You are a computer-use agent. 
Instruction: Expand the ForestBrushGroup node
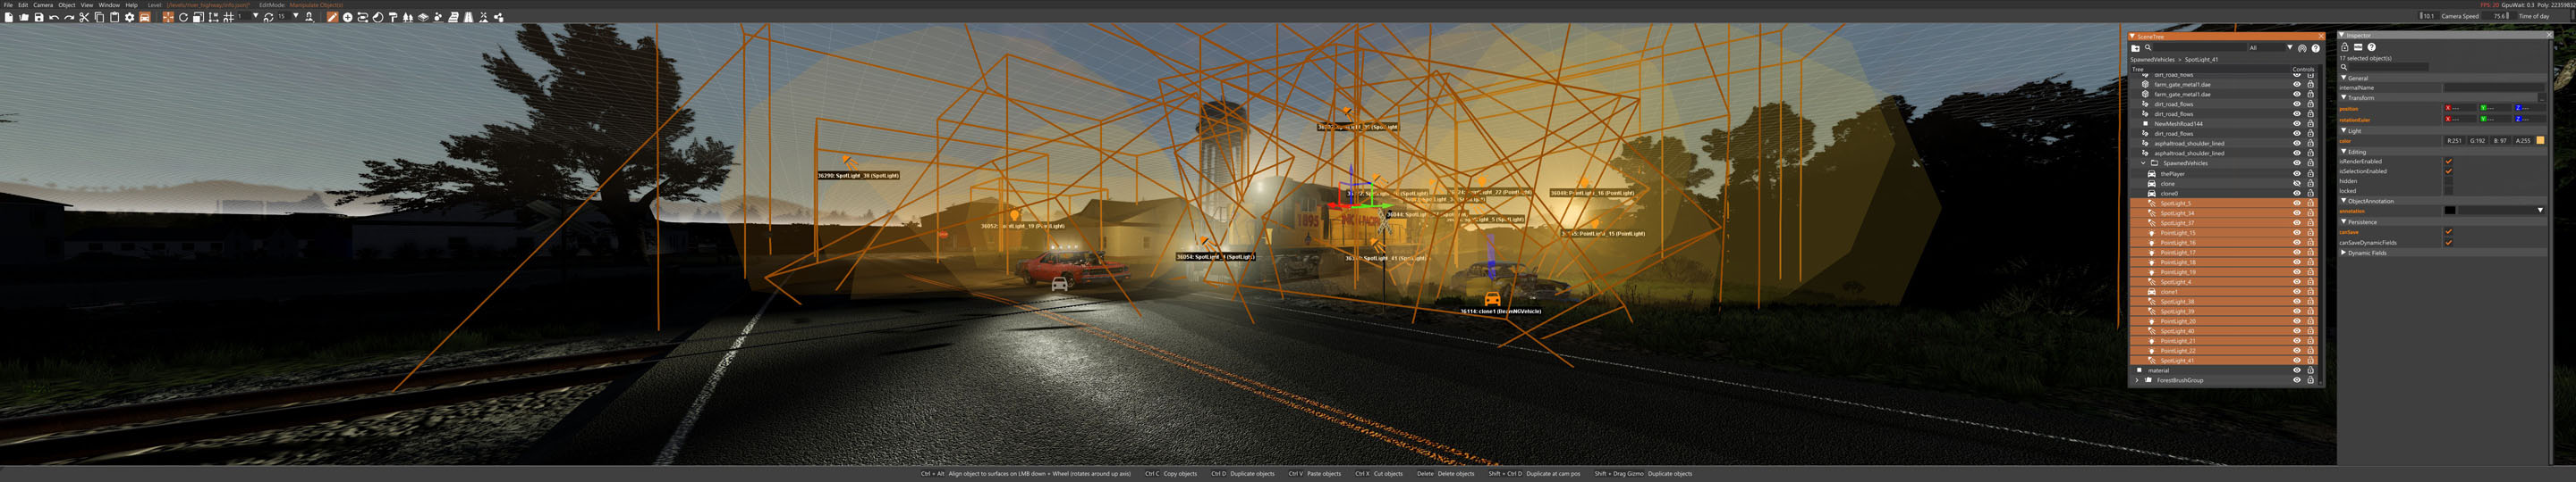tap(2137, 380)
